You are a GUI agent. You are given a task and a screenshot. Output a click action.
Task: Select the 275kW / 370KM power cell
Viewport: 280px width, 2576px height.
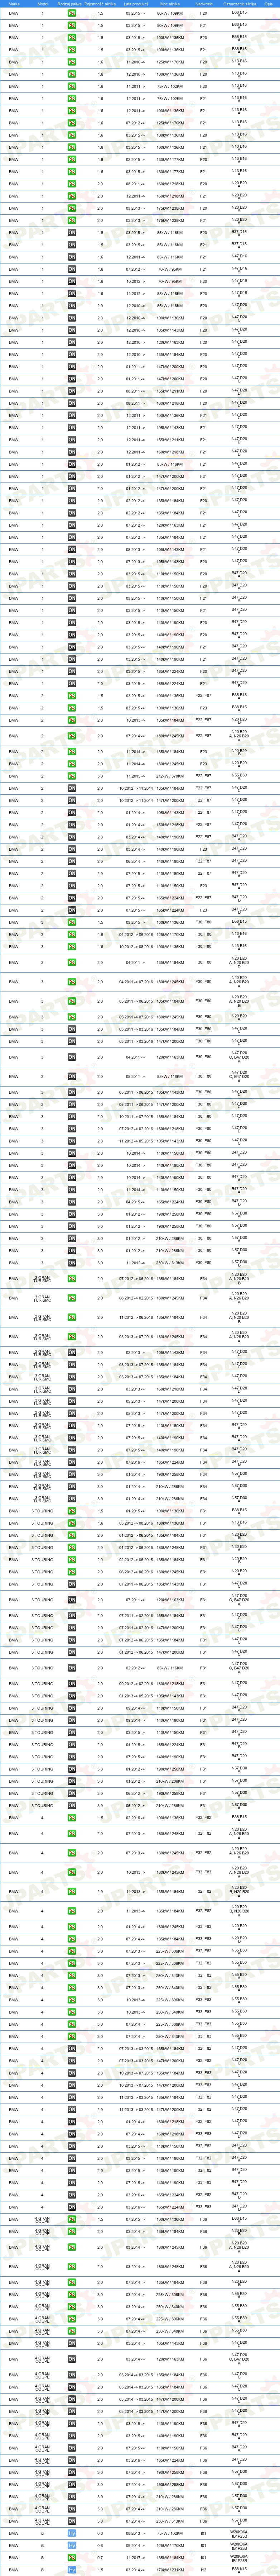click(170, 776)
